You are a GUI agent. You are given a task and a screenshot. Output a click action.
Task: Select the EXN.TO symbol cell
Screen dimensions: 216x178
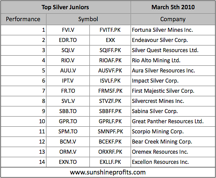tap(68, 162)
